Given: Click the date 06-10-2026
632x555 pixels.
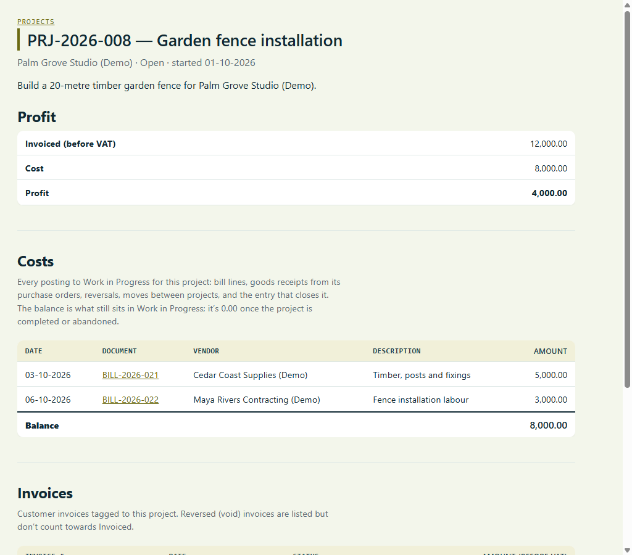Looking at the screenshot, I should point(48,400).
